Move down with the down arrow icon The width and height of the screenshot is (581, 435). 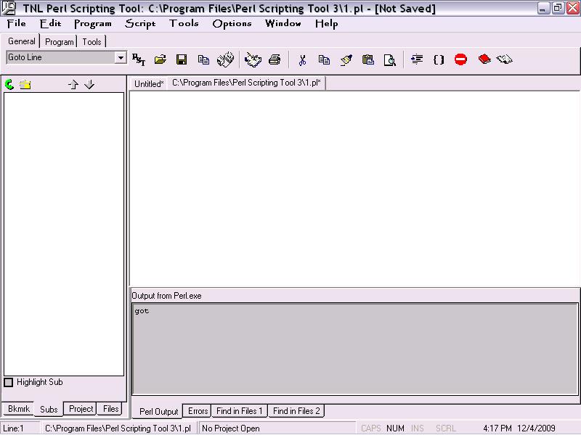point(89,85)
